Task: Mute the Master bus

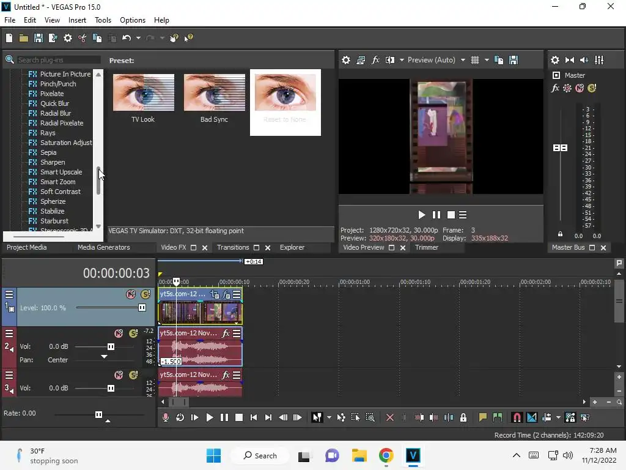Action: point(580,88)
